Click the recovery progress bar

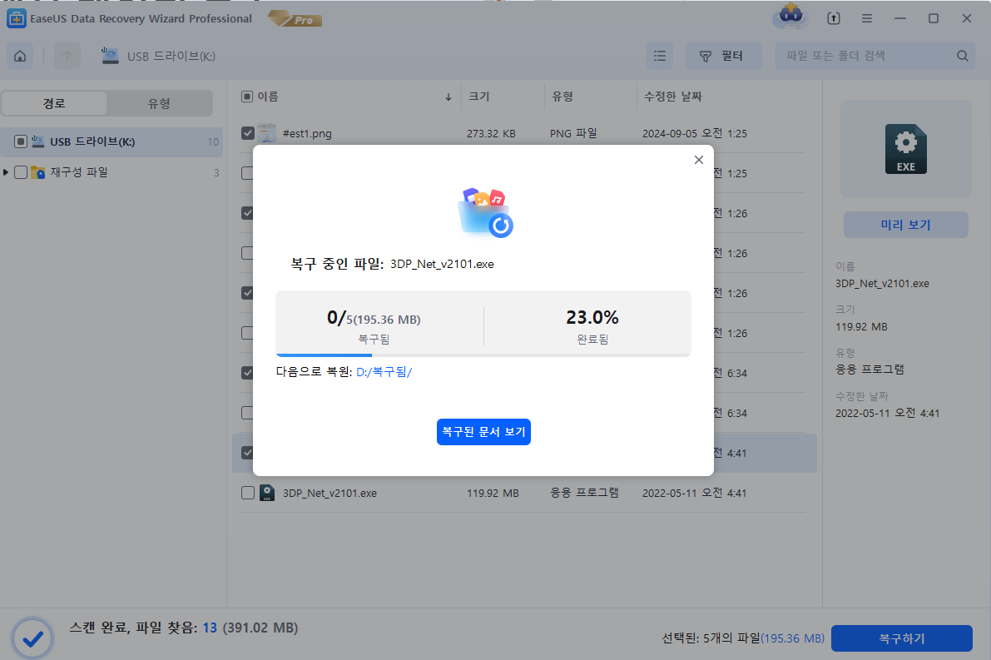483,355
